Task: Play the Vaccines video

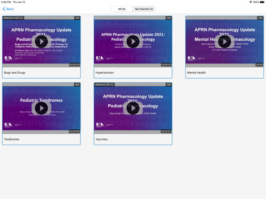Action: [x=133, y=108]
